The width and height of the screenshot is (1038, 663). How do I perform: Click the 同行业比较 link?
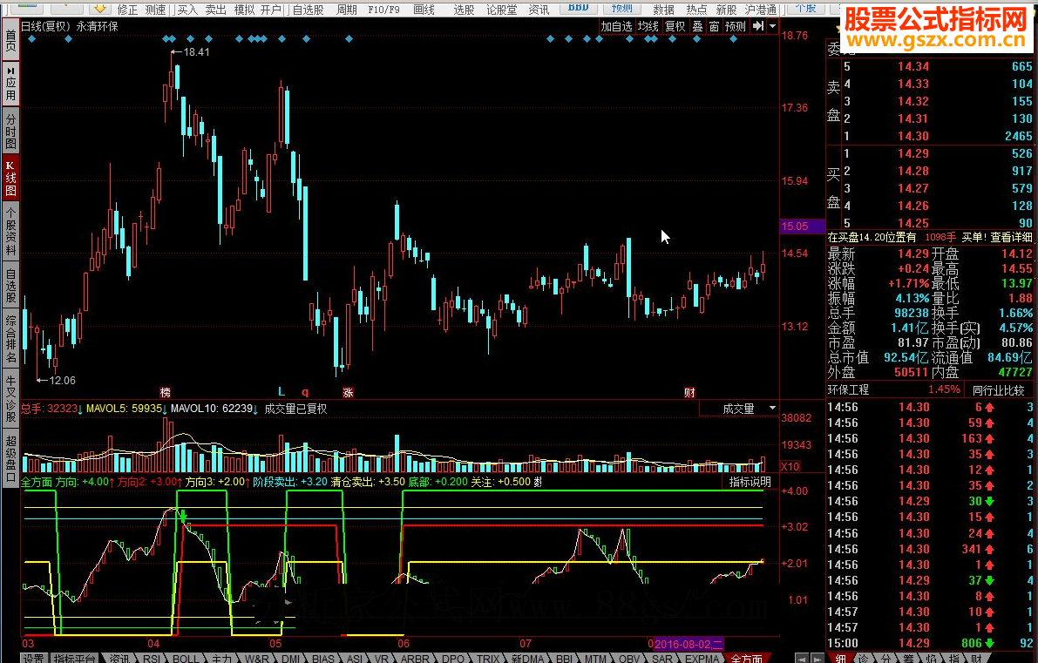pos(998,390)
